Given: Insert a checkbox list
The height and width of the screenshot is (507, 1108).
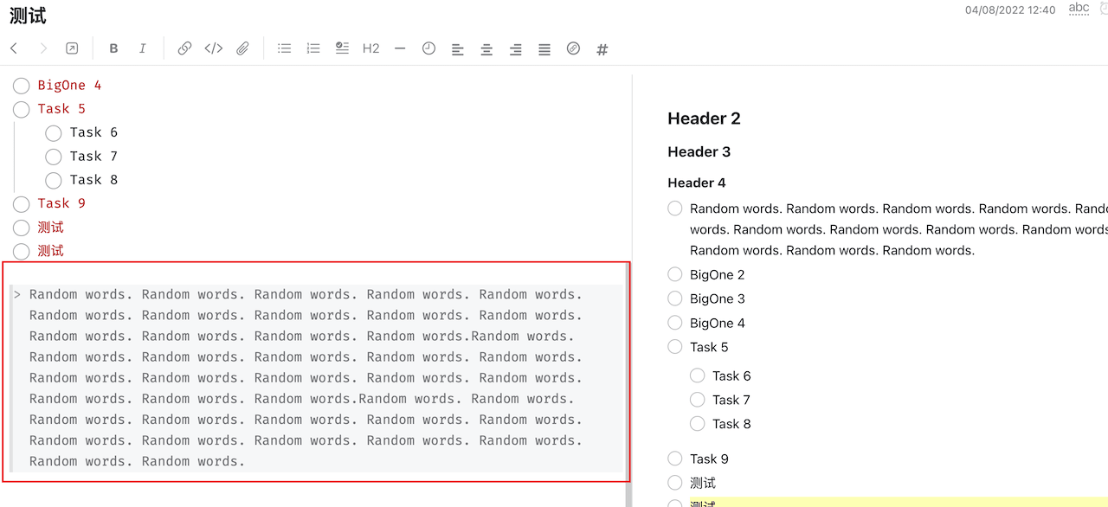Looking at the screenshot, I should [x=342, y=48].
